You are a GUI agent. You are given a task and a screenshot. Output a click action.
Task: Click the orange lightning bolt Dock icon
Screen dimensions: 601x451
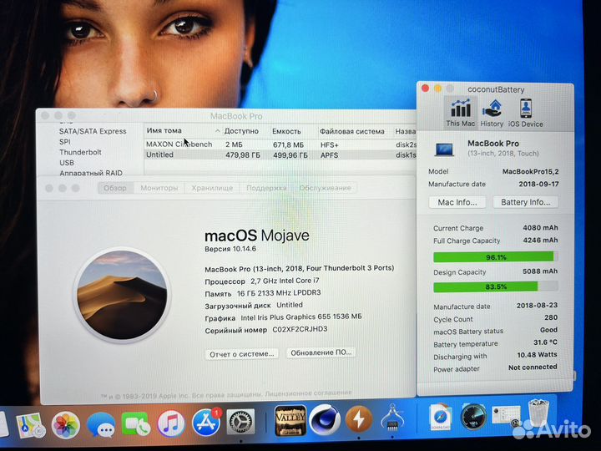[x=358, y=419]
